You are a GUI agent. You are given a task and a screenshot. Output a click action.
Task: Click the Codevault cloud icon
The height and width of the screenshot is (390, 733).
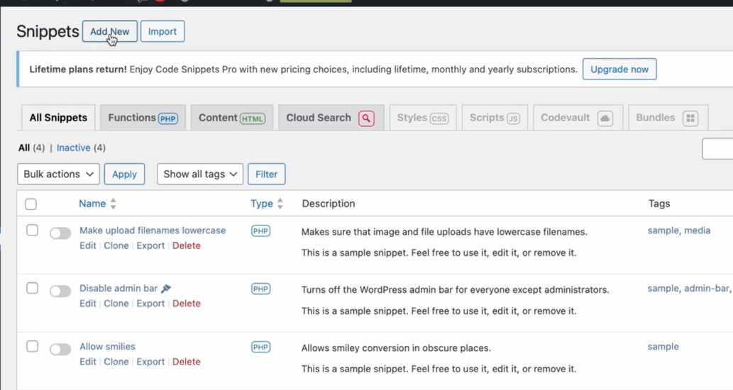pyautogui.click(x=605, y=118)
